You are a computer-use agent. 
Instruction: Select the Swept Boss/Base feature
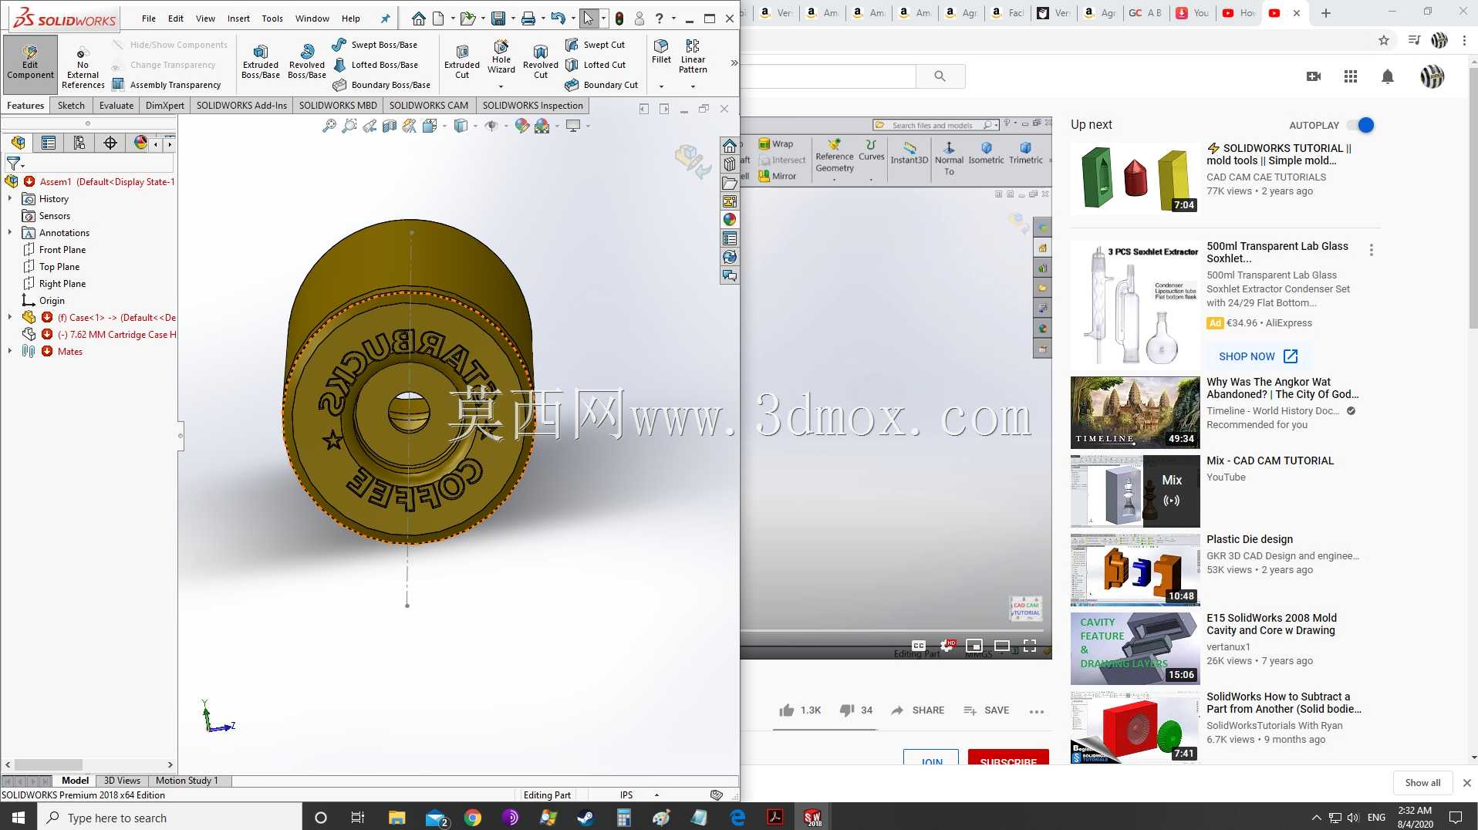[x=375, y=45]
